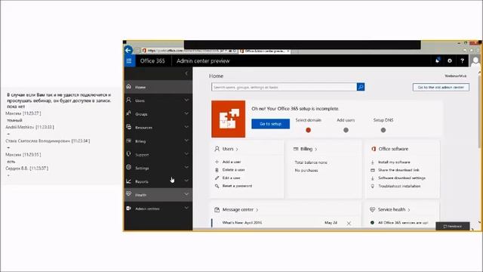Expand the Admin centers chevron
This screenshot has width=483, height=272.
pos(186,208)
